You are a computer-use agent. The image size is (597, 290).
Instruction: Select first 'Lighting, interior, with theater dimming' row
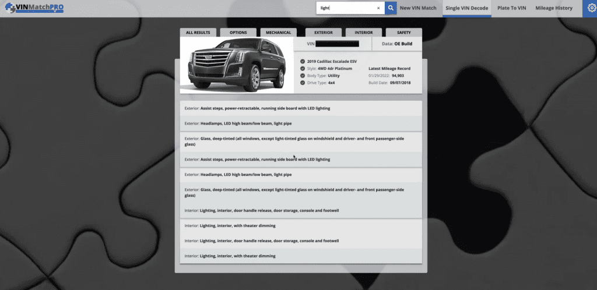[x=301, y=226]
